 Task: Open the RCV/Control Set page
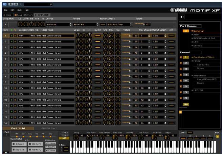coord(204,38)
